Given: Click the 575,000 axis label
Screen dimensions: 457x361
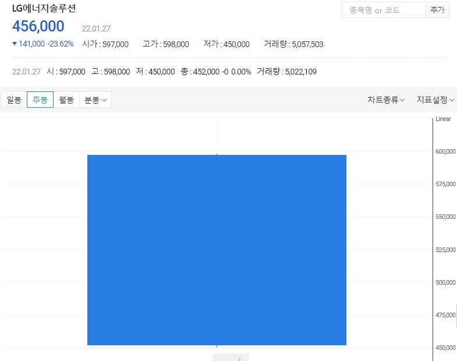Looking at the screenshot, I should [x=445, y=184].
